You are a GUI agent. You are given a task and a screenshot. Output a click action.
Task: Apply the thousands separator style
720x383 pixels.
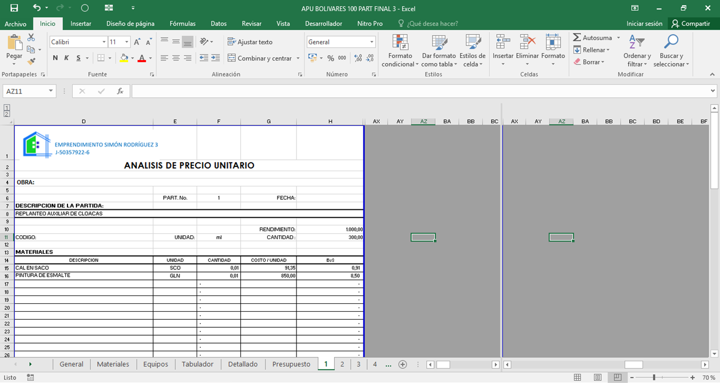point(342,58)
